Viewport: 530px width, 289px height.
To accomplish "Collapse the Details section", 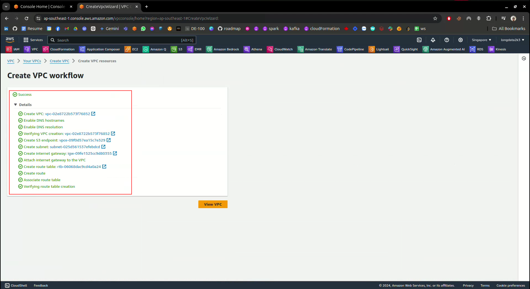I will click(x=15, y=105).
